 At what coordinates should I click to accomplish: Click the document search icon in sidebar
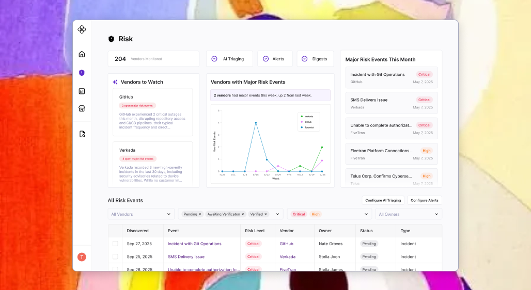82,134
